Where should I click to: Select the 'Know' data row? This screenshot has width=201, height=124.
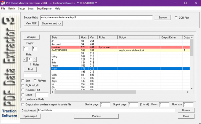(x=120, y=66)
